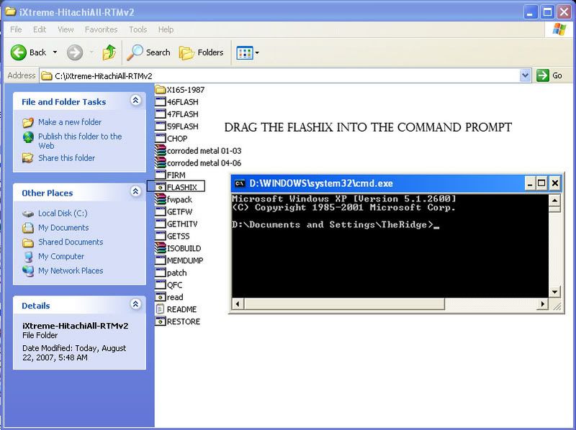The height and width of the screenshot is (430, 576).
Task: Click the Back button
Action: pyautogui.click(x=29, y=52)
